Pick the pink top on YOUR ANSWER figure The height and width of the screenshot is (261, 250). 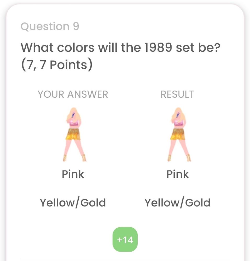[74, 123]
